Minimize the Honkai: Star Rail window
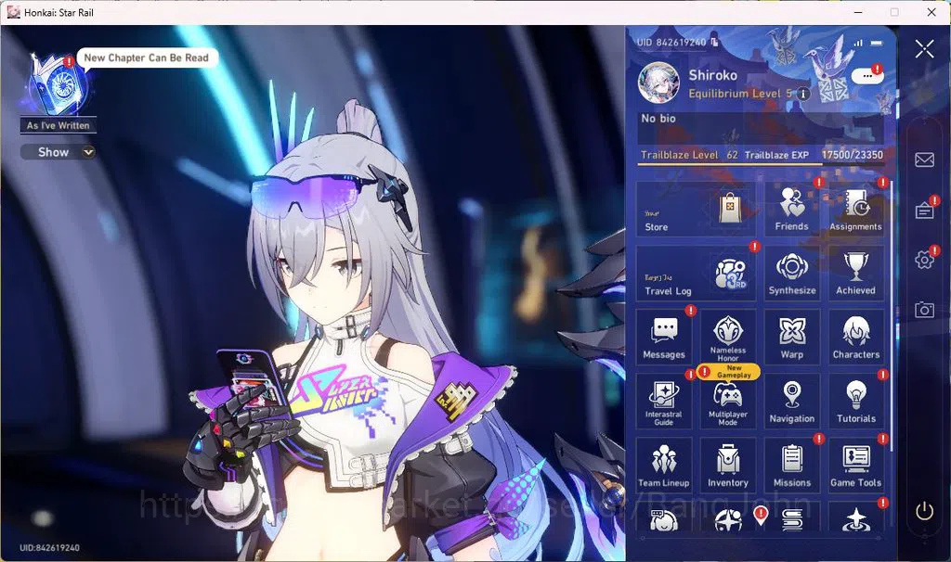Screen dimensions: 951x562 858,12
